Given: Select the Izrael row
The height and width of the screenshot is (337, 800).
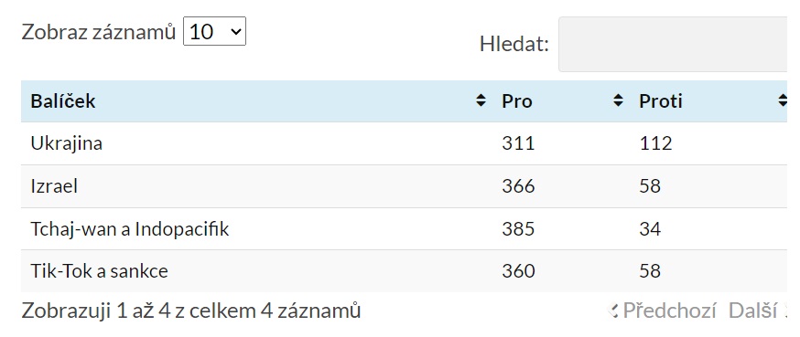Looking at the screenshot, I should pos(404,186).
